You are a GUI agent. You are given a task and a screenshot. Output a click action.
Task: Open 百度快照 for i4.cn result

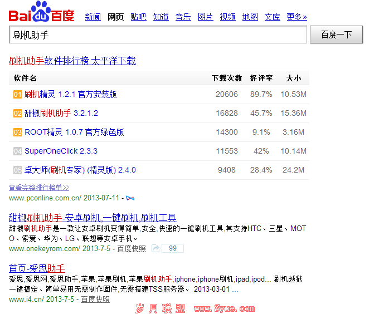tap(95, 300)
